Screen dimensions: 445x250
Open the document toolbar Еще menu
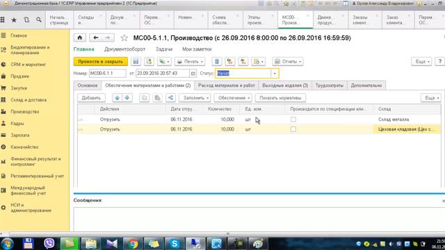(x=422, y=62)
